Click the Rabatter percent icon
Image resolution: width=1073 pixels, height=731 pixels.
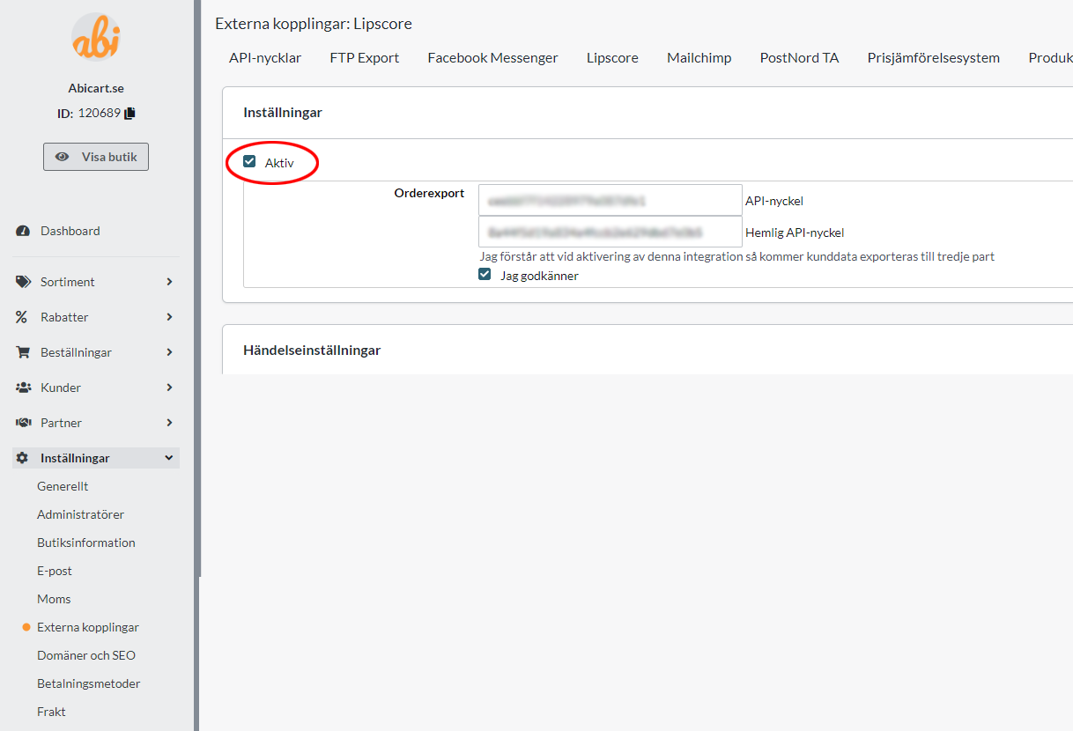click(22, 317)
